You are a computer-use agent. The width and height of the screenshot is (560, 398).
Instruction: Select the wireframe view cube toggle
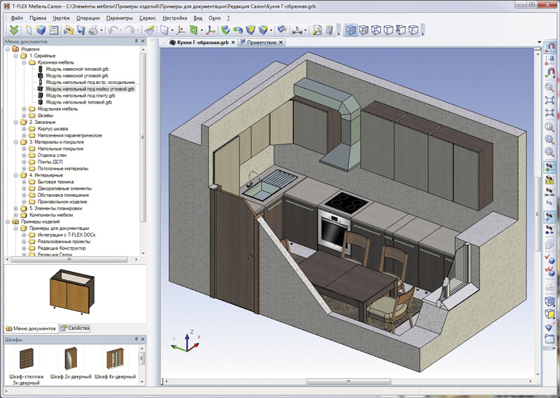pyautogui.click(x=376, y=30)
